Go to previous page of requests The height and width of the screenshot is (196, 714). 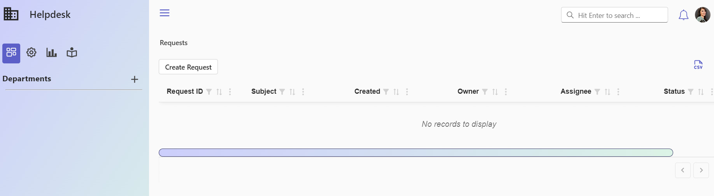(x=683, y=170)
